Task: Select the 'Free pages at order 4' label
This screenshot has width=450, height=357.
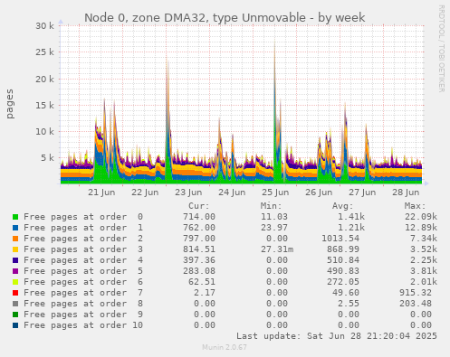Action: click(83, 260)
